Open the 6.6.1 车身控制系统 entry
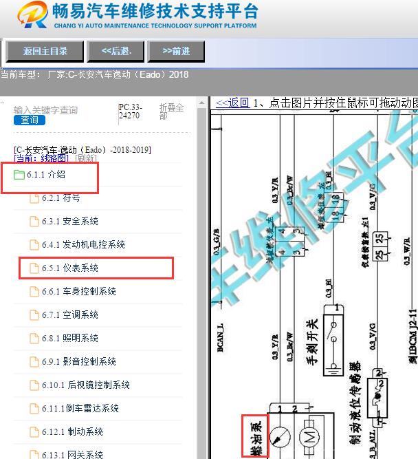This screenshot has height=459, width=418. [x=79, y=292]
